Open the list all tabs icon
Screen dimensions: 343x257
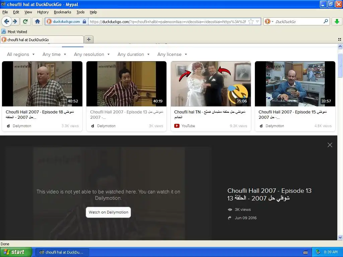coord(339,39)
